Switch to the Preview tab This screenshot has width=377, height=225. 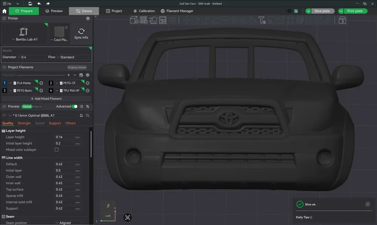54,11
